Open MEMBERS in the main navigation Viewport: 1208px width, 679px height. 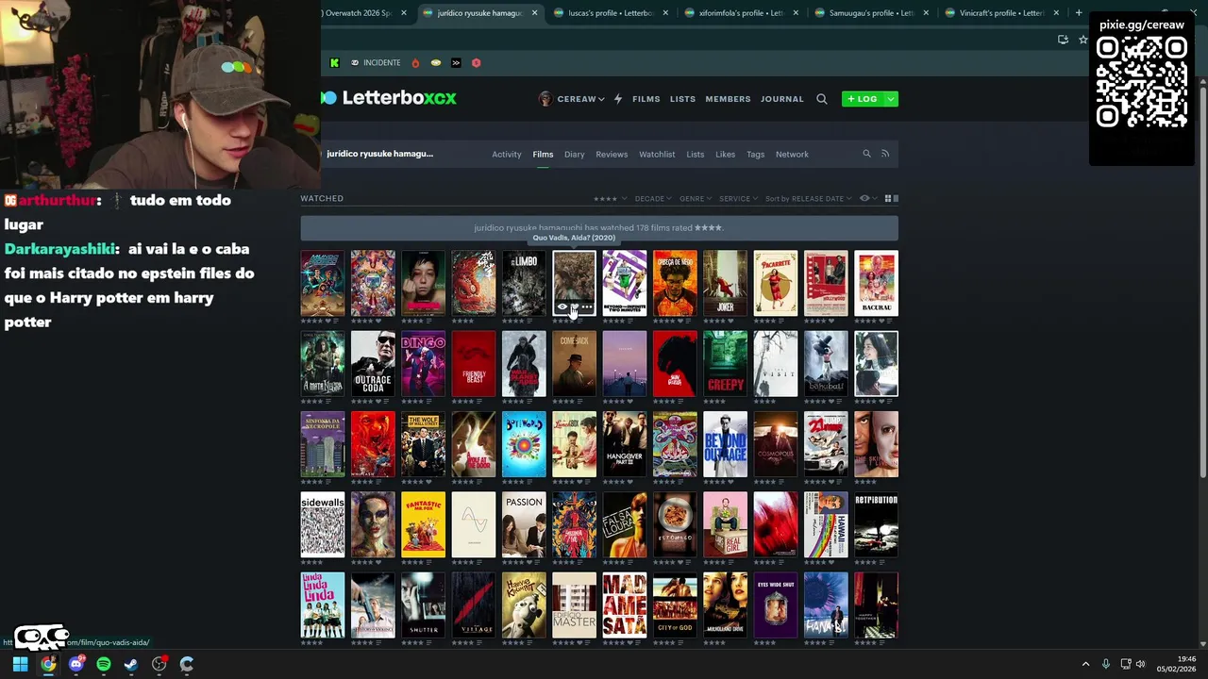point(728,99)
